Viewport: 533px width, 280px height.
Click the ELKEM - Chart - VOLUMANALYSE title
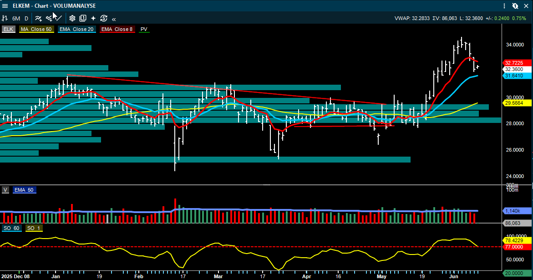pyautogui.click(x=54, y=6)
